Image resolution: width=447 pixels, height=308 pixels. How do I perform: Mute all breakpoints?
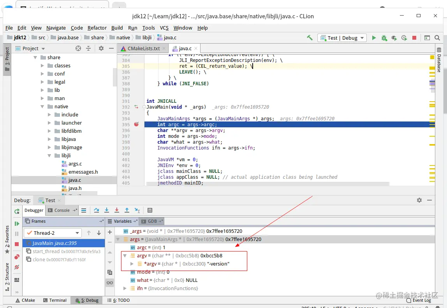[17, 267]
